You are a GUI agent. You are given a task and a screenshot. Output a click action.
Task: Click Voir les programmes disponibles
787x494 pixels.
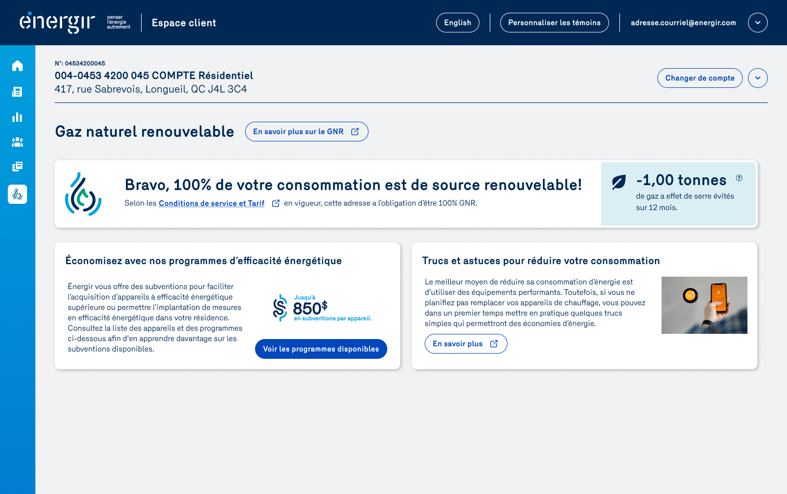coord(321,349)
